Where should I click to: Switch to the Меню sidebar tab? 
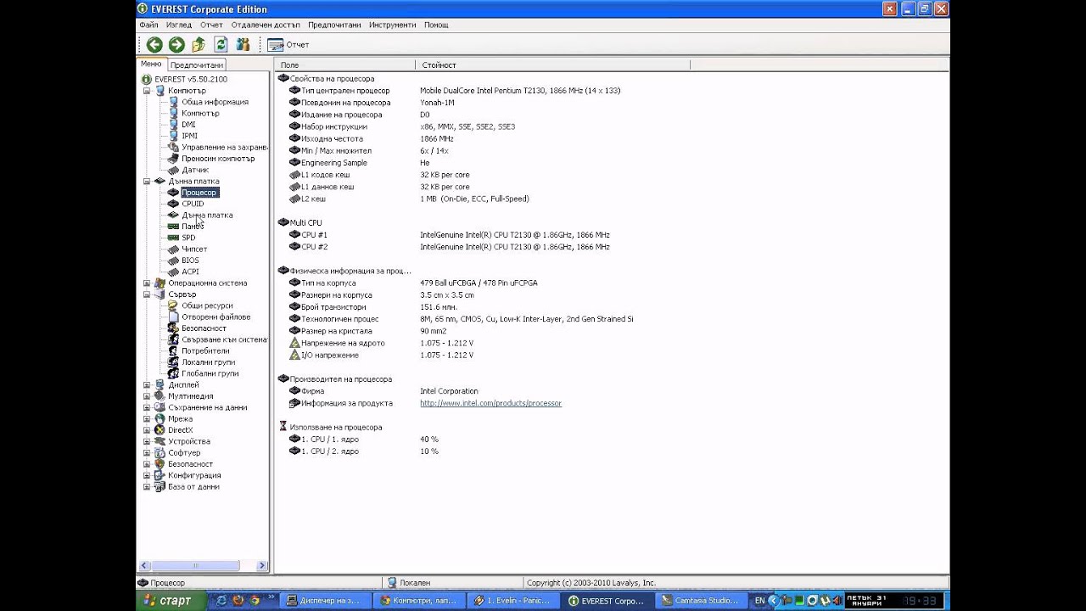coord(151,64)
